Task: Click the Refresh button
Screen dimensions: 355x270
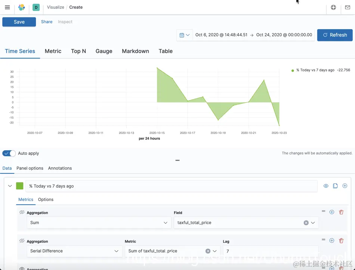Action: point(335,35)
